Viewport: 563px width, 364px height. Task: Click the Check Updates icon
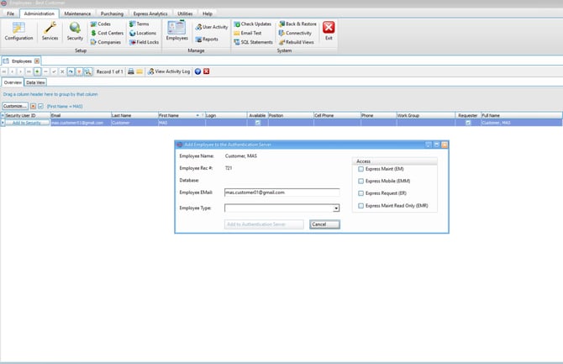[x=254, y=24]
